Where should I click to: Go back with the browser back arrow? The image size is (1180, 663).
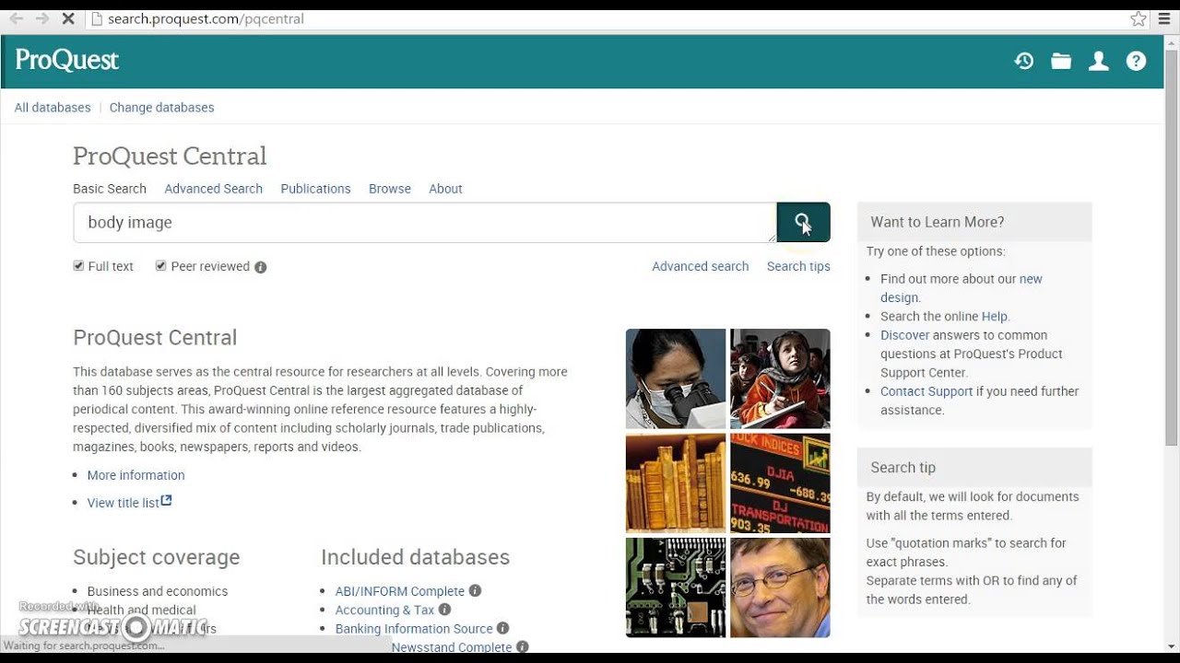[17, 18]
